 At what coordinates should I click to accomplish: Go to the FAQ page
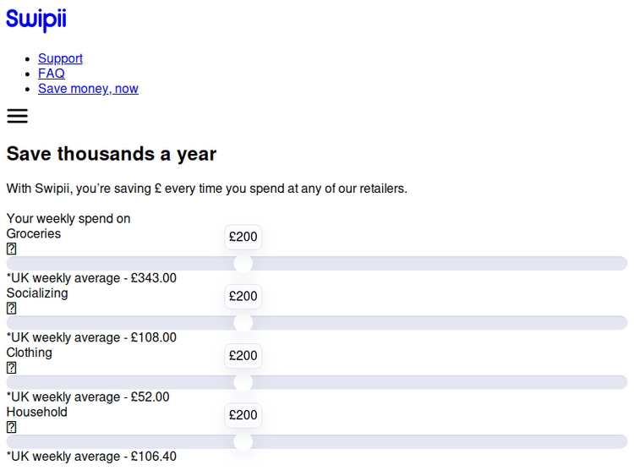(51, 74)
